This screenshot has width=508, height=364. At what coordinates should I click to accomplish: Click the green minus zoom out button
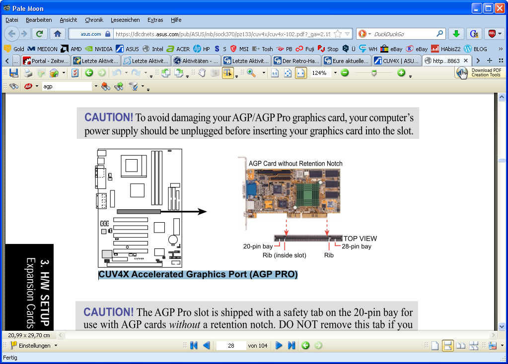345,73
